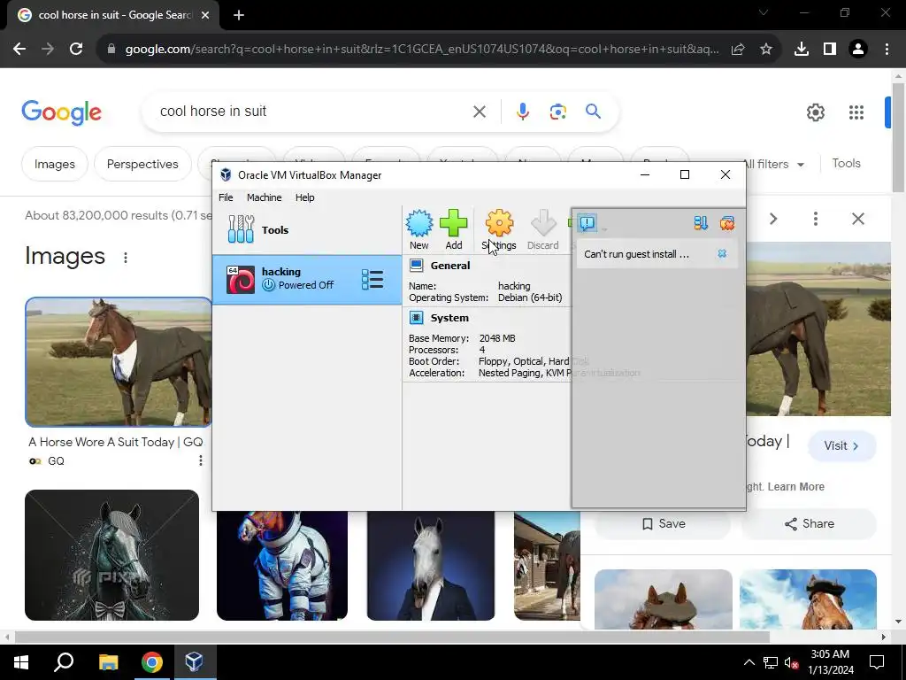
Task: Select the Images filter chip
Action: [54, 164]
